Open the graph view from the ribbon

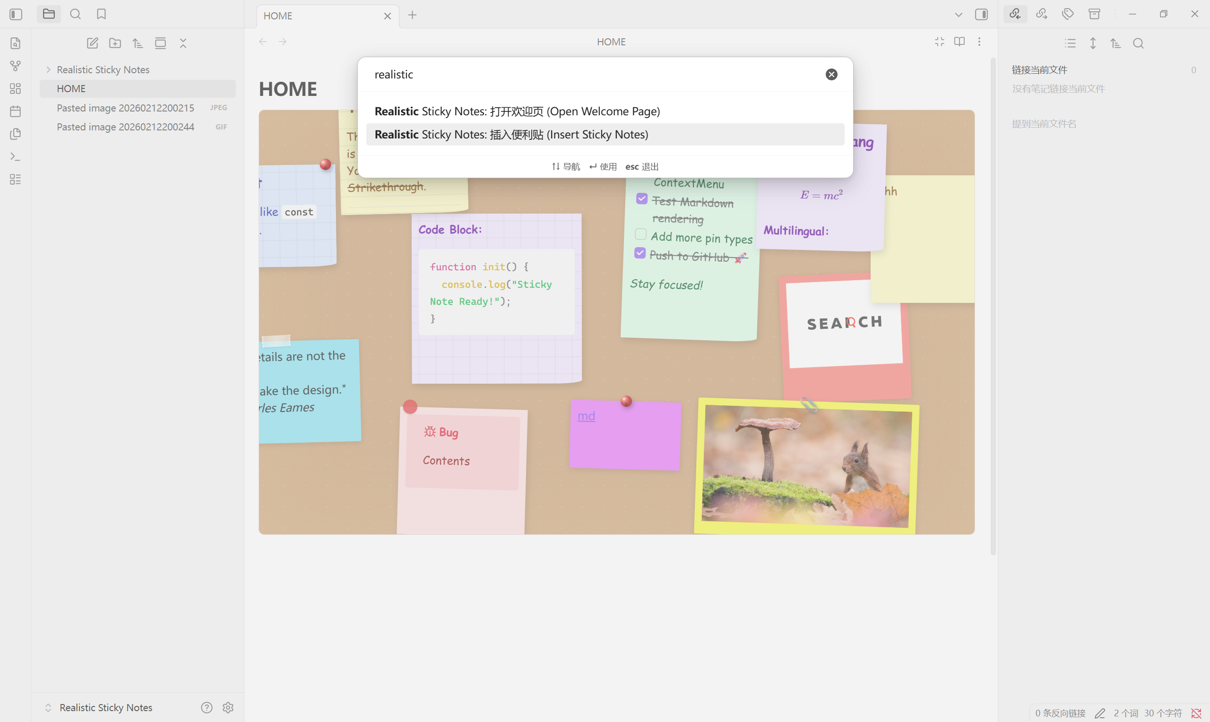tap(16, 66)
